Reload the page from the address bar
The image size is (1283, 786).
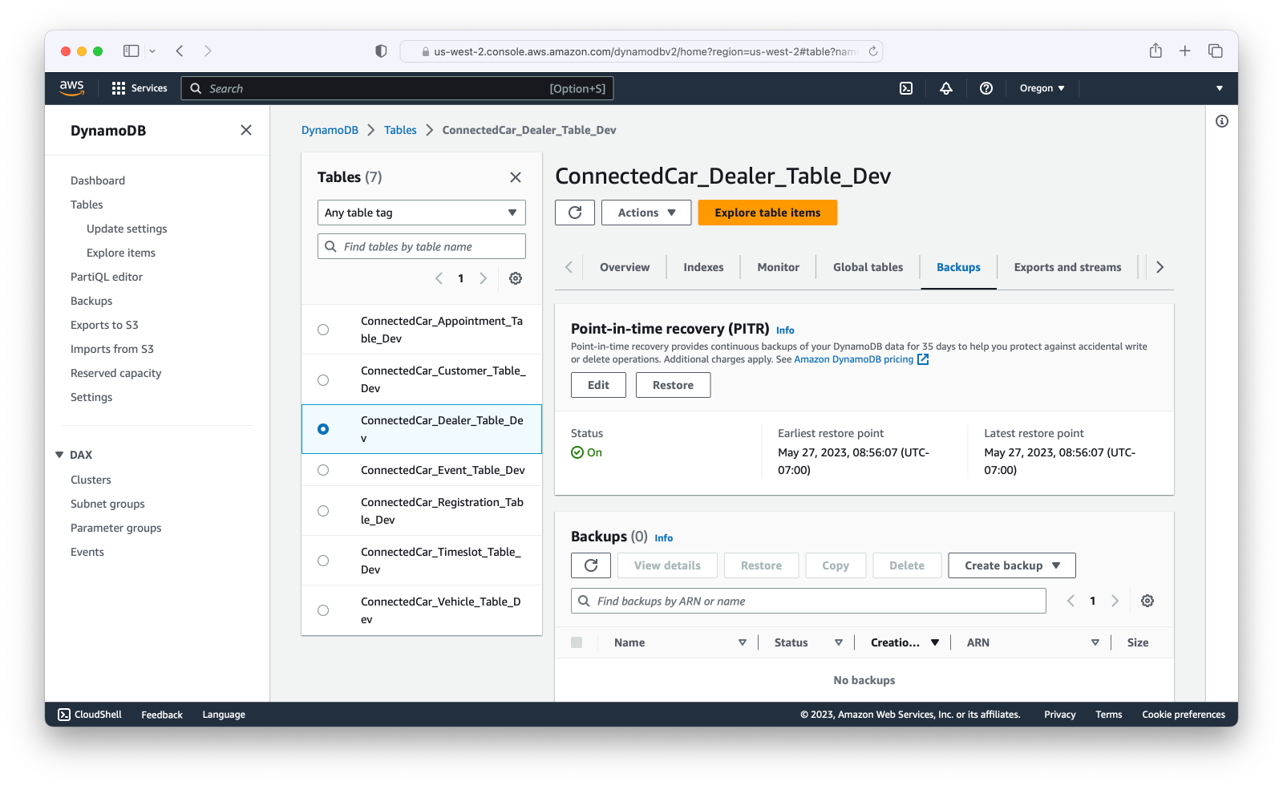tap(873, 51)
